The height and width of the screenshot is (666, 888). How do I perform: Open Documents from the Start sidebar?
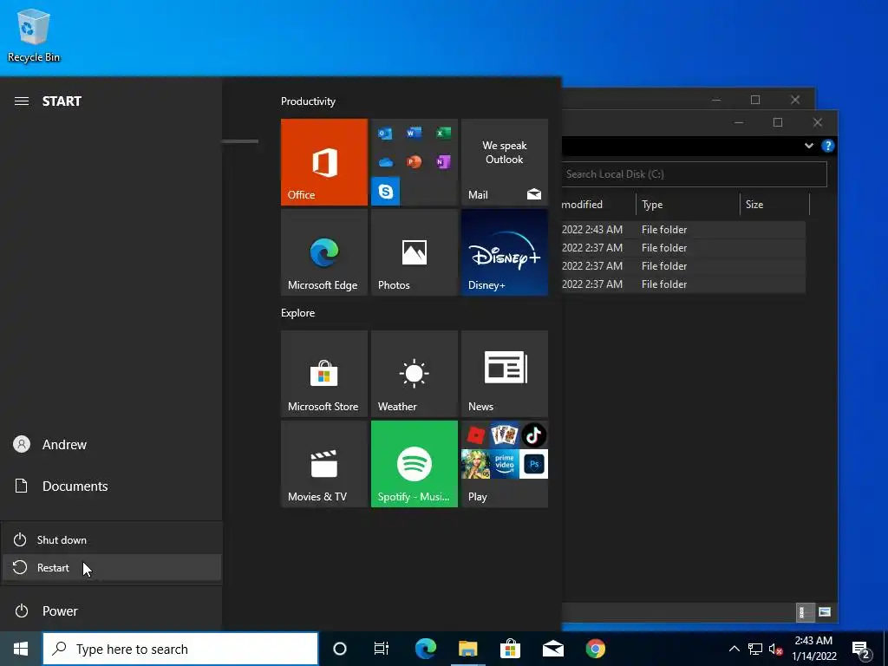111,486
